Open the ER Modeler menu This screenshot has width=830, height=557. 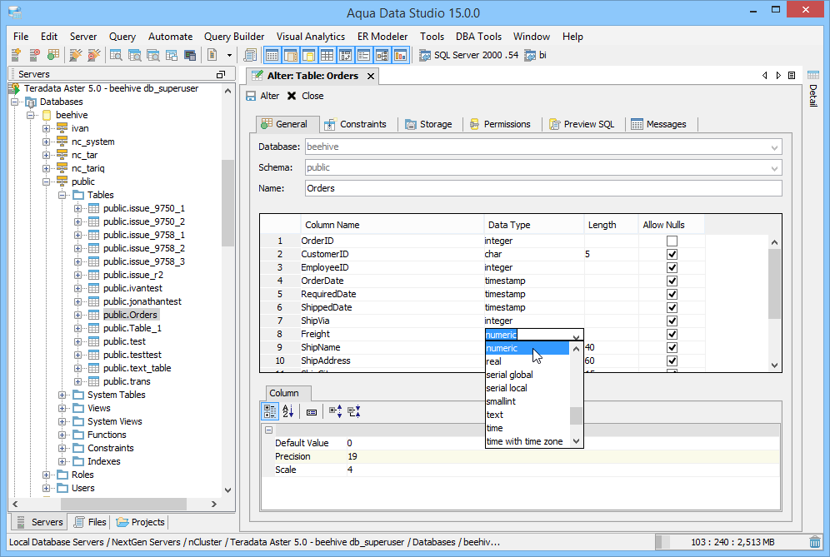(x=382, y=37)
